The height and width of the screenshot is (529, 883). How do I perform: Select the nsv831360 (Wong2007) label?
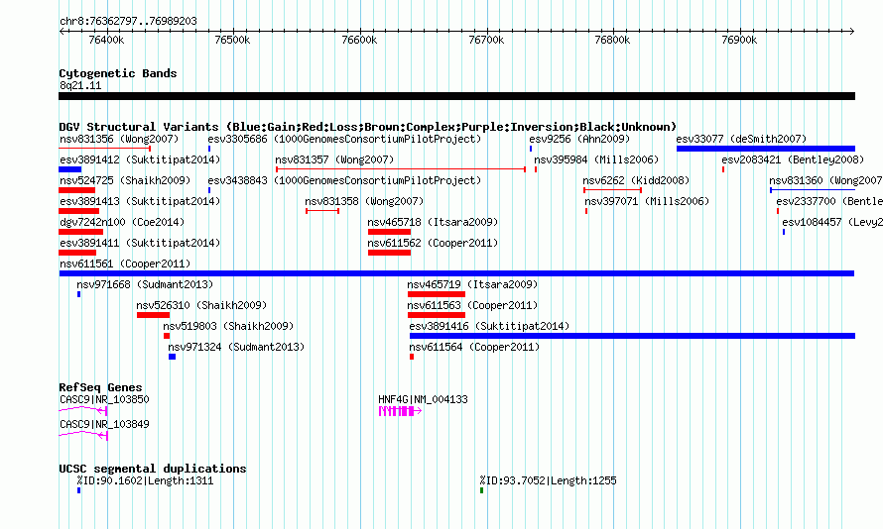825,180
